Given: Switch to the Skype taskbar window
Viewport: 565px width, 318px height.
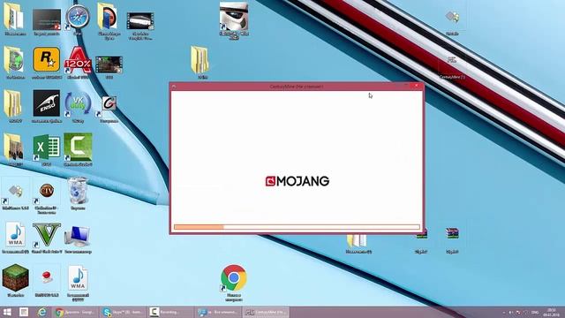Looking at the screenshot, I should 124,312.
